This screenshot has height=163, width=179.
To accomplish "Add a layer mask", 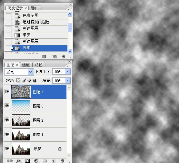I will tap(27, 161).
